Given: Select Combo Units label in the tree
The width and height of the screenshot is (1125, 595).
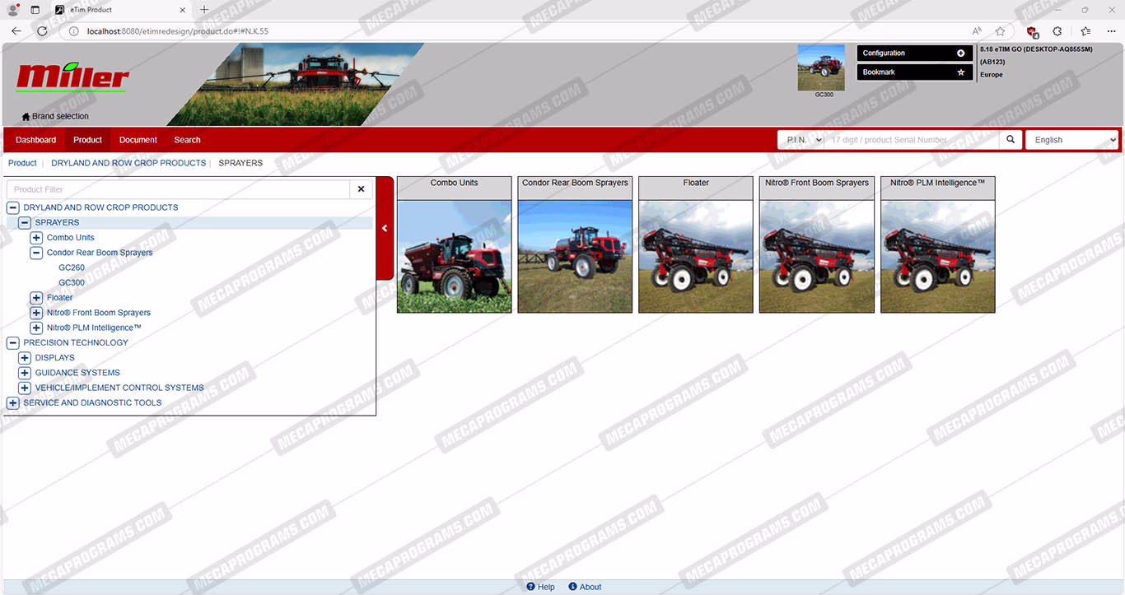Looking at the screenshot, I should [71, 238].
